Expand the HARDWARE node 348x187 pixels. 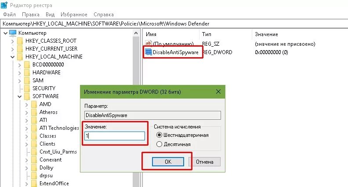(19, 73)
